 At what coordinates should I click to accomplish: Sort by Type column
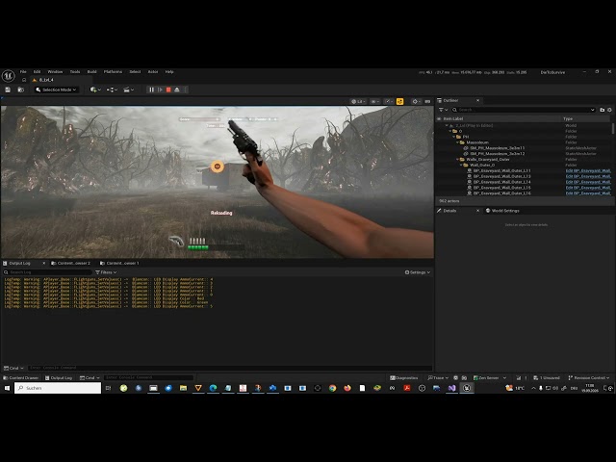click(x=568, y=118)
